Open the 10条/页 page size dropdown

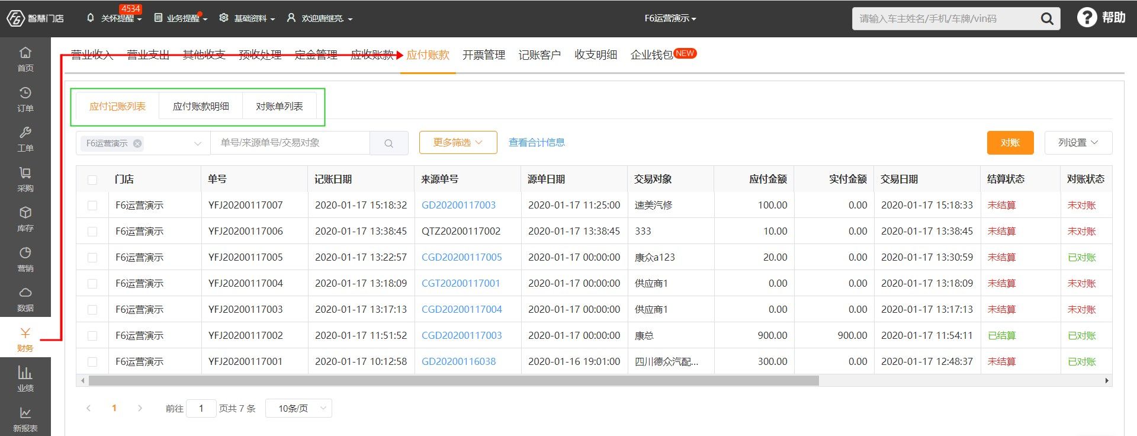(298, 408)
